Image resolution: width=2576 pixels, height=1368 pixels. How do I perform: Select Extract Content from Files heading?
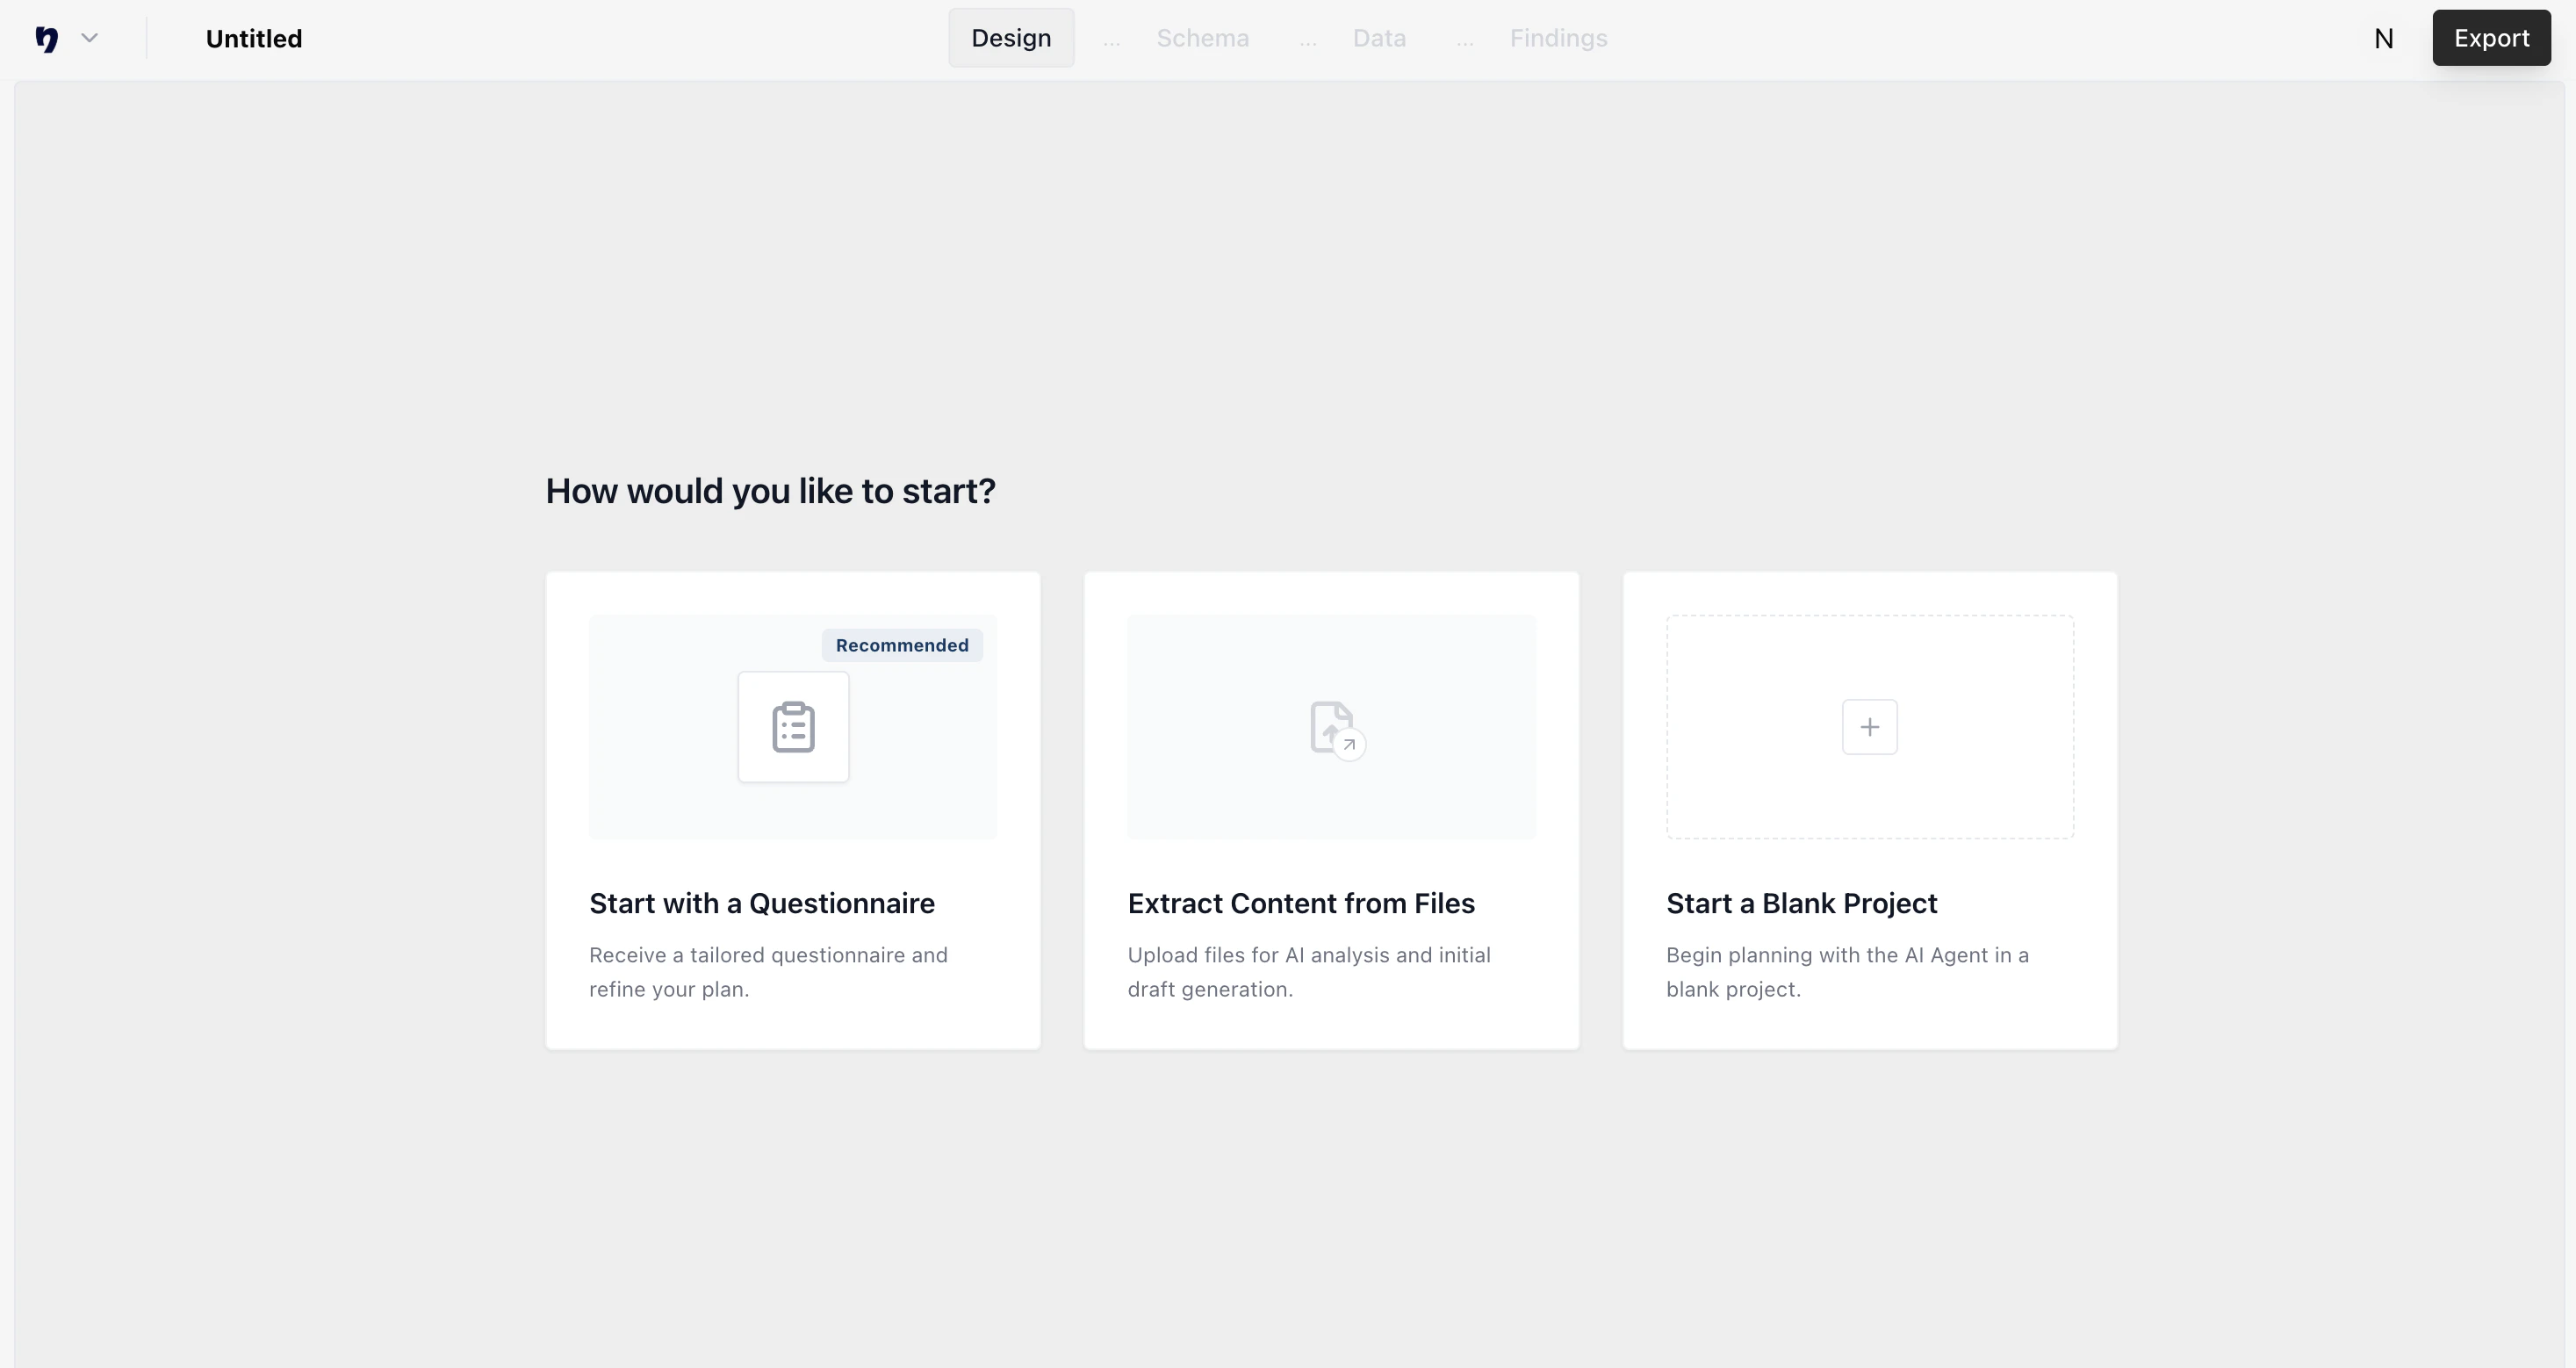[1300, 903]
